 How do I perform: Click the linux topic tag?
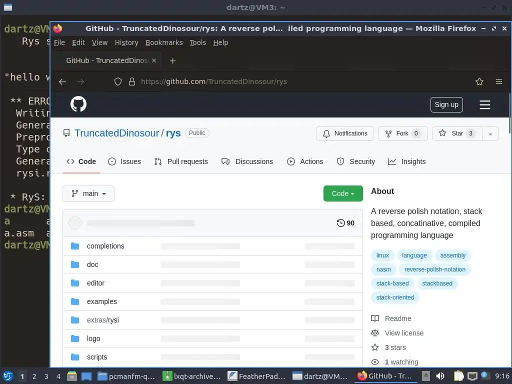coord(382,255)
